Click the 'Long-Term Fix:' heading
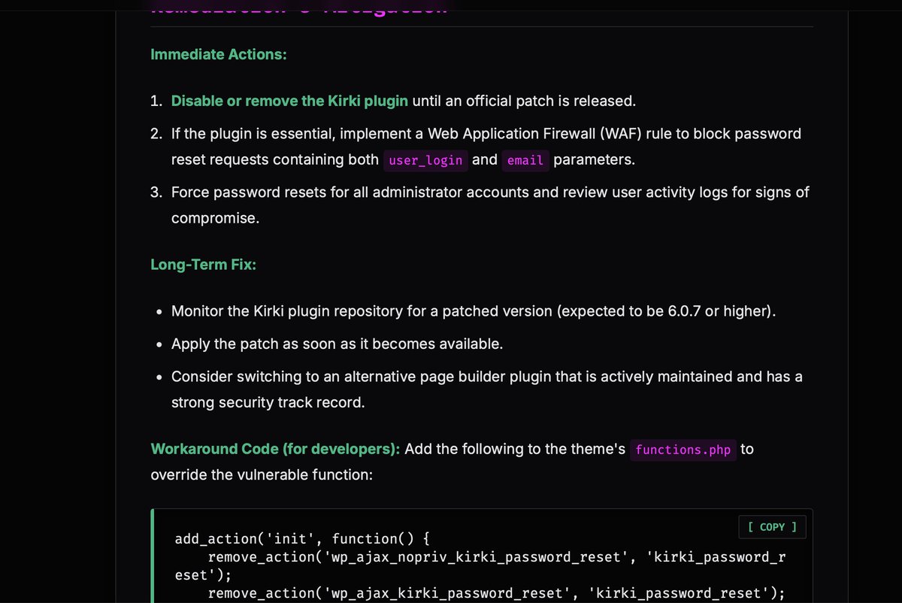This screenshot has width=902, height=603. (x=203, y=265)
